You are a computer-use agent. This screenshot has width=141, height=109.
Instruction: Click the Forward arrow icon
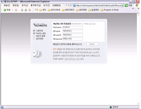16,10
